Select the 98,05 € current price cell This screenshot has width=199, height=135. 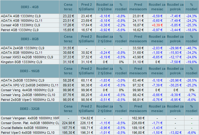coord(68,100)
